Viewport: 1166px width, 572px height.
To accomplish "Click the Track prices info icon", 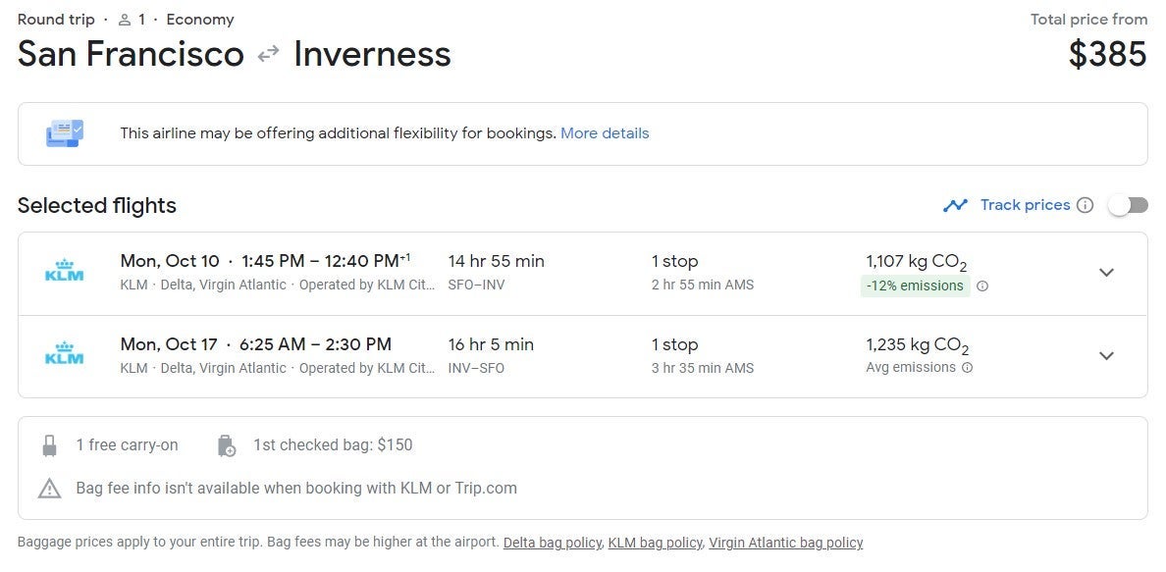I will (1085, 205).
